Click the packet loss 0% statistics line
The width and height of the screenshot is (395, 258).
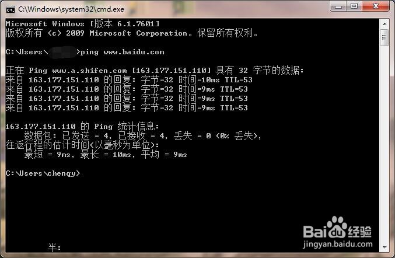[x=142, y=136]
